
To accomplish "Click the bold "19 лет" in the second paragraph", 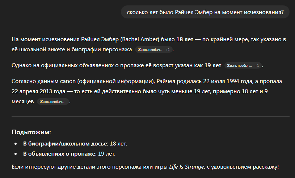I will [x=213, y=65].
